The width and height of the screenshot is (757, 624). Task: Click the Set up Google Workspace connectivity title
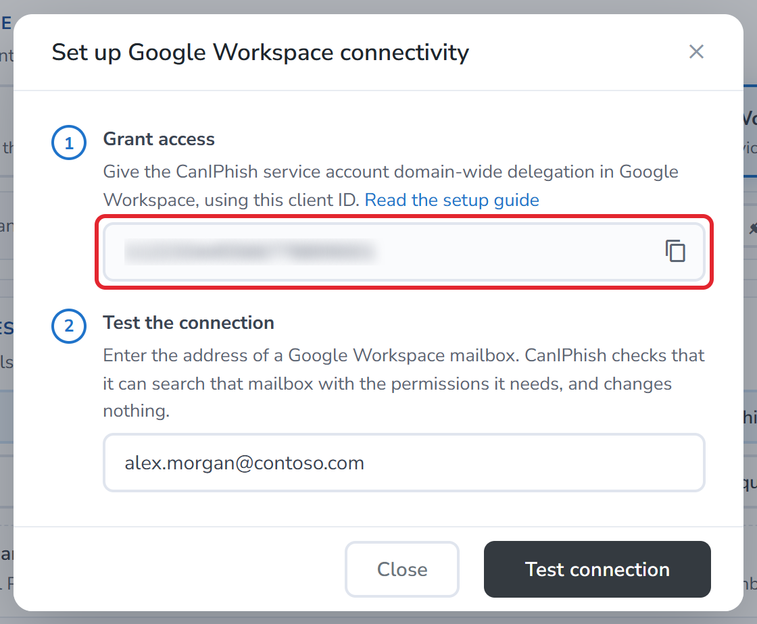(x=260, y=52)
